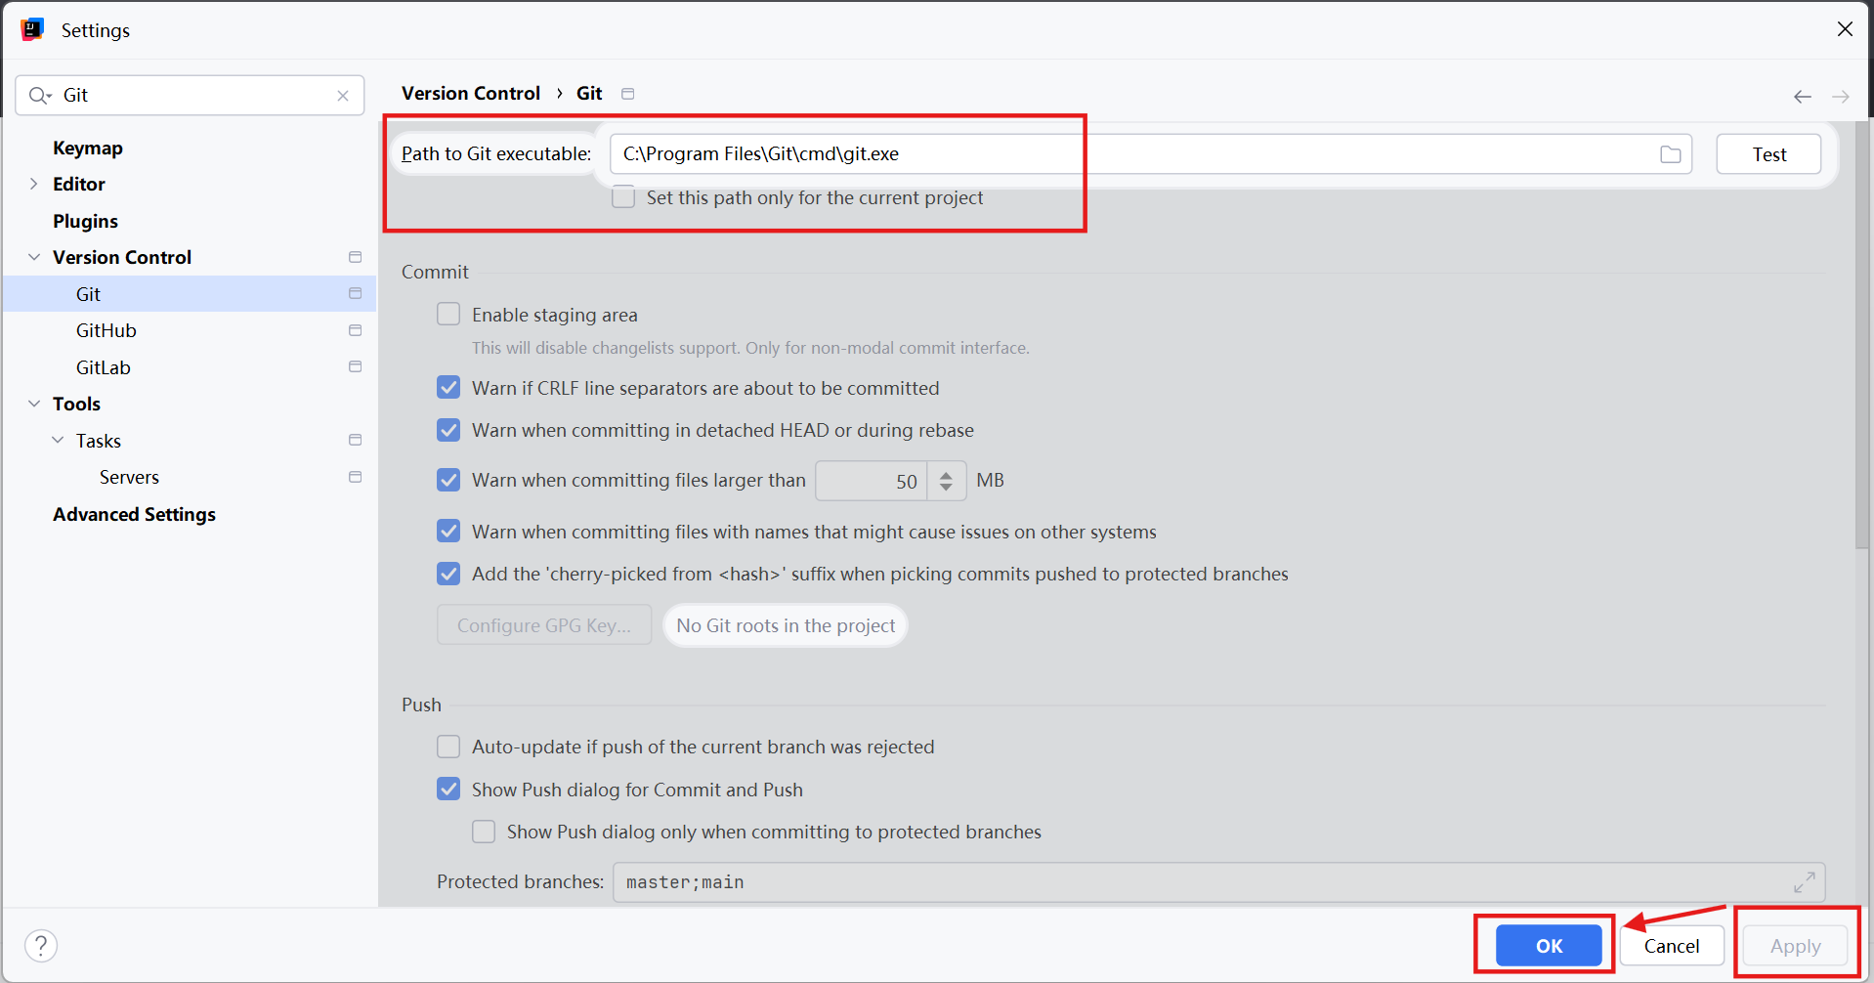Viewport: 1874px width, 983px height.
Task: Navigate forward with the right arrow
Action: [x=1841, y=96]
